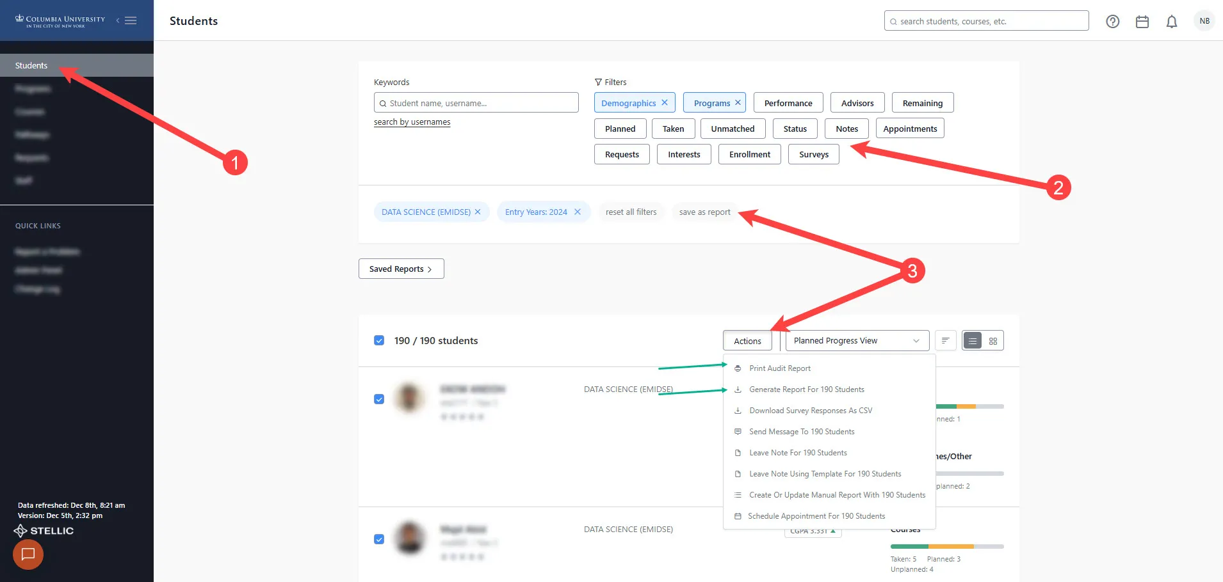Open the Enrollment filter
The width and height of the screenshot is (1223, 582).
[750, 154]
